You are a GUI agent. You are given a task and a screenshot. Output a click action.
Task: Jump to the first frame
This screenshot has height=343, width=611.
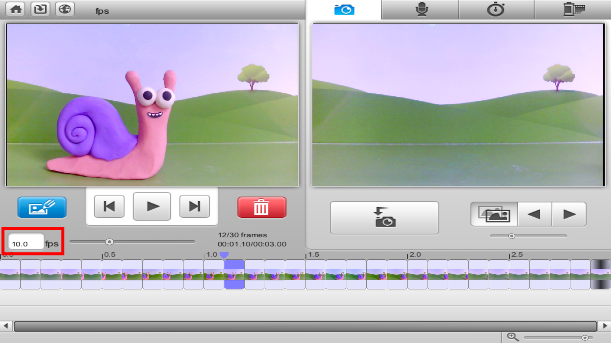(109, 206)
